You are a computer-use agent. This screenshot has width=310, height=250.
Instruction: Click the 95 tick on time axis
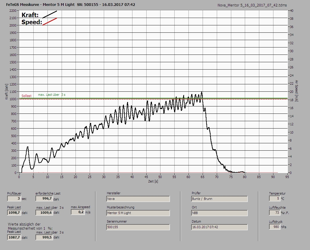pos(287,177)
